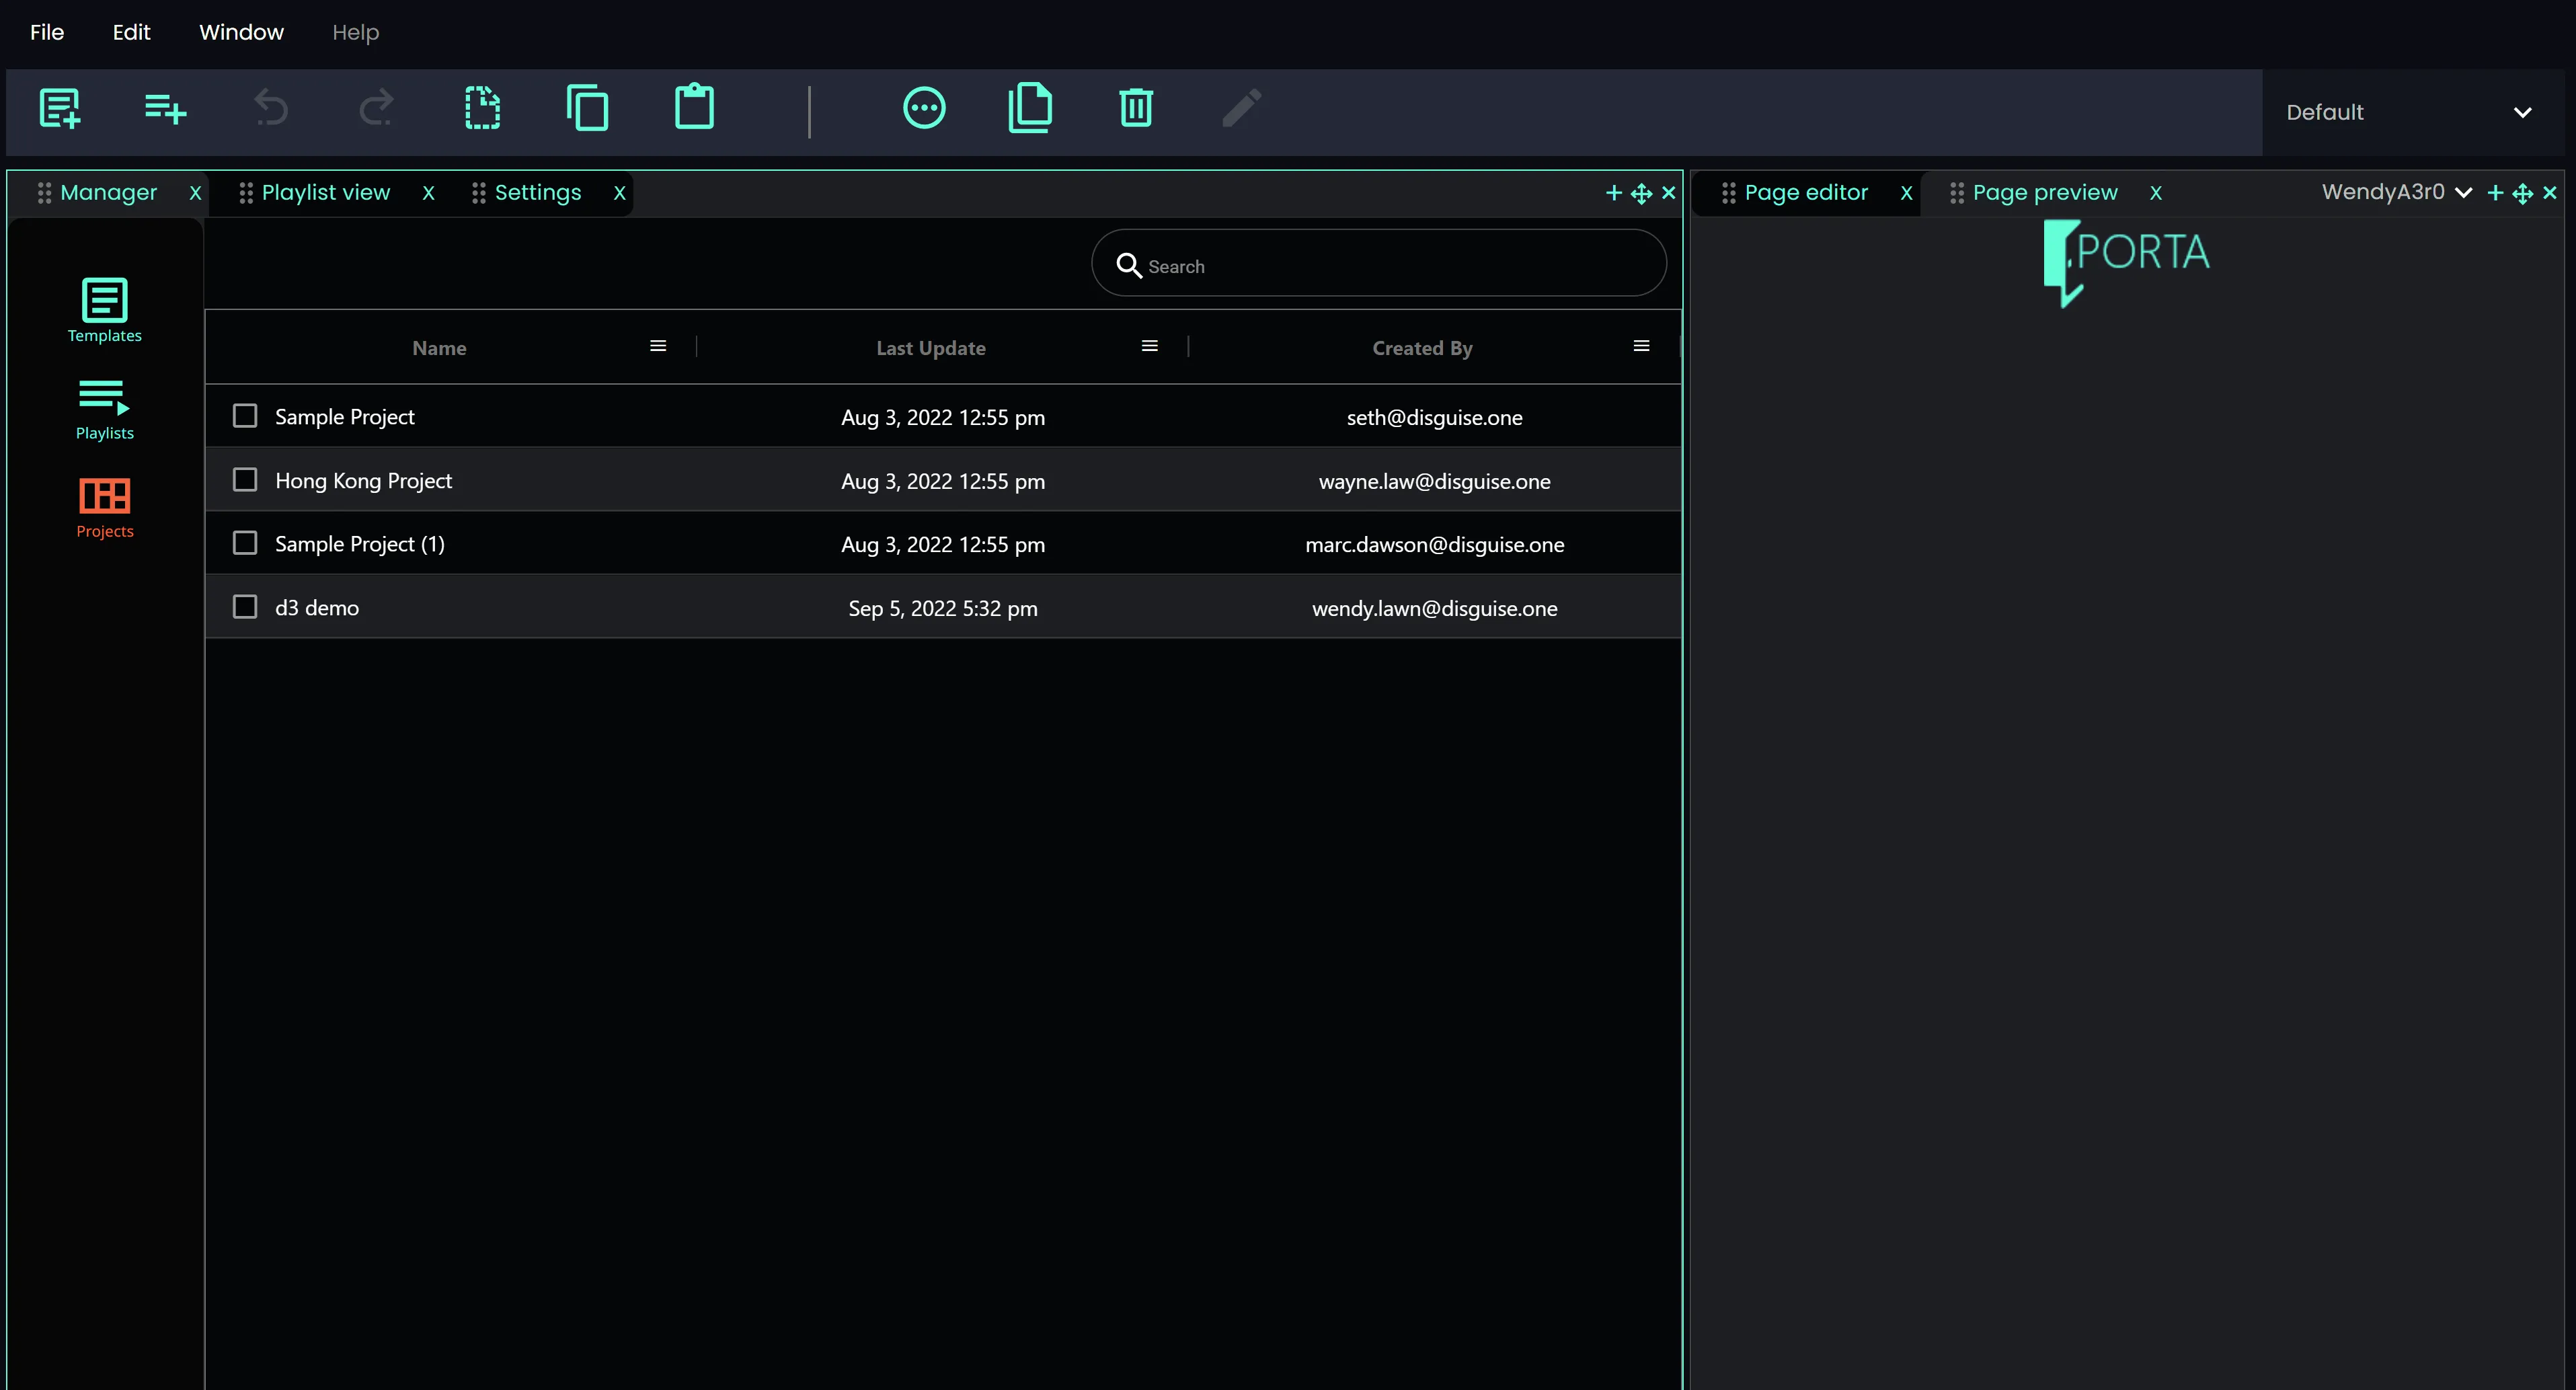
Task: Check the checkbox next to Sample Project
Action: point(245,415)
